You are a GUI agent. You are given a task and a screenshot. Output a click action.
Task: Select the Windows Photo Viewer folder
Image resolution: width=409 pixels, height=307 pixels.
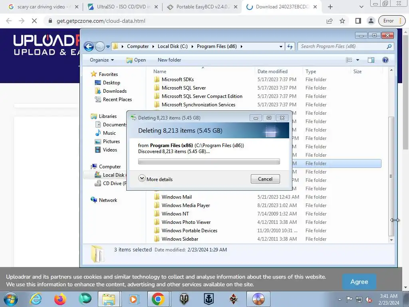(186, 222)
